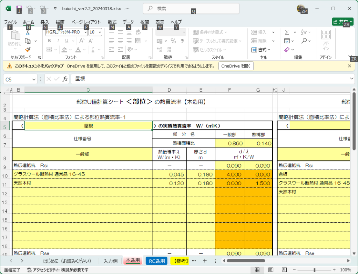Screen dimensions: 358x274
Task: Open the number format dropdown
Action: click(x=184, y=32)
